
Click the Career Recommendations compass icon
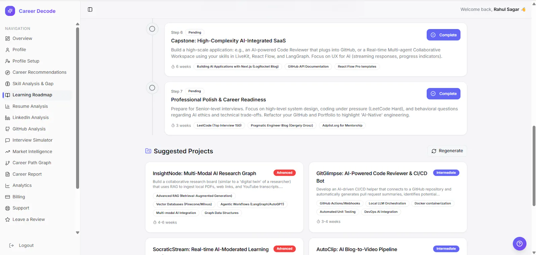(7, 72)
